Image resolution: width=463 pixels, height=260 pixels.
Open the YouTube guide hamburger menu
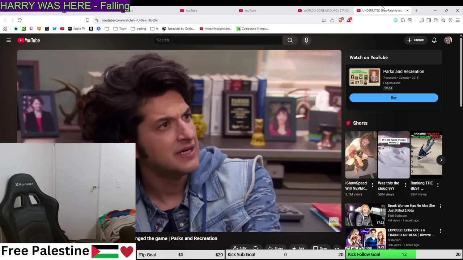click(9, 40)
